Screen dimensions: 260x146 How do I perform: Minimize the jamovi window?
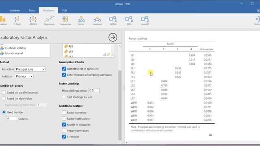242,4
